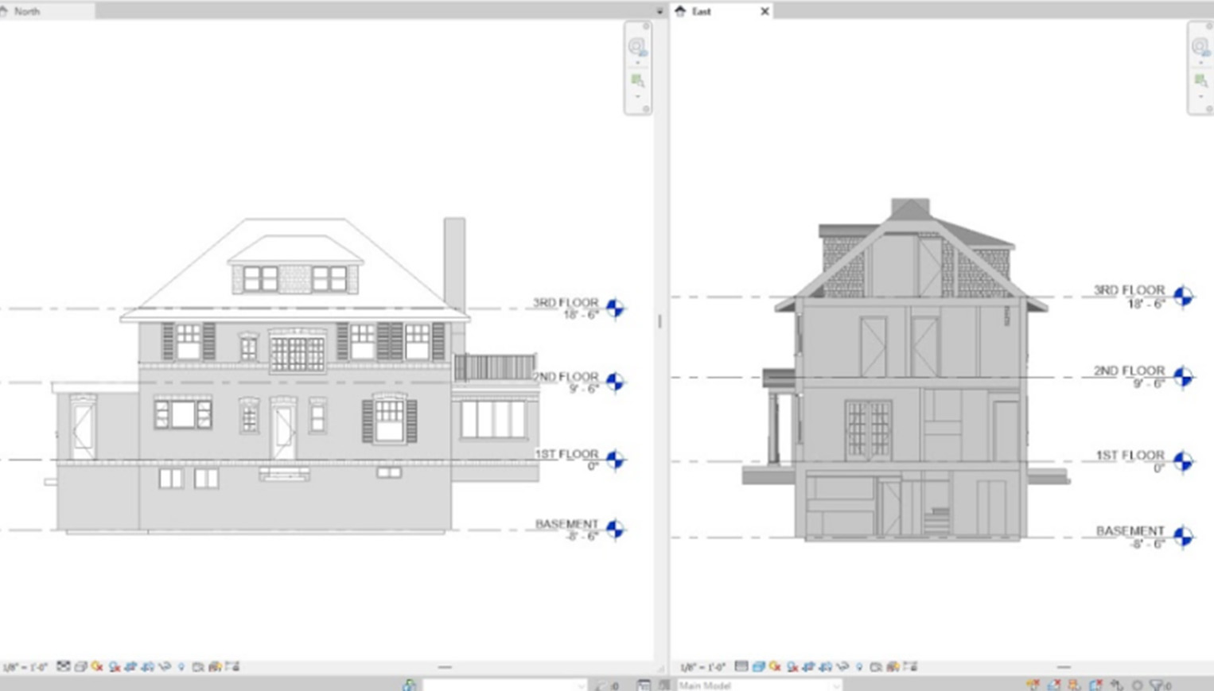Click the East view house icon on tab
This screenshot has height=691, width=1214.
pyautogui.click(x=680, y=11)
